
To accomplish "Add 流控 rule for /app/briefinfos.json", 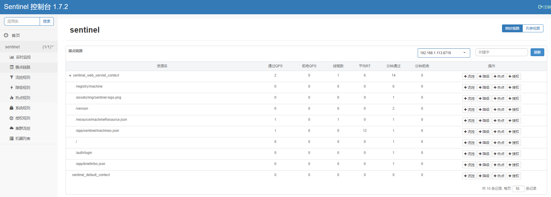I will point(469,165).
